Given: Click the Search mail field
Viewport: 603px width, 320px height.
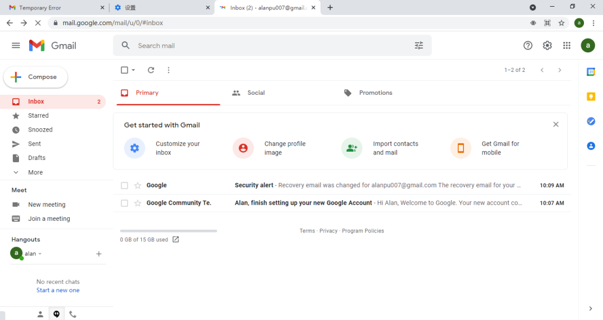Looking at the screenshot, I should pos(268,46).
